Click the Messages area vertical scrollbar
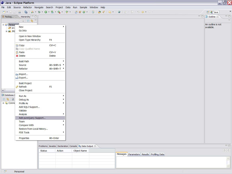 (x=228, y=162)
